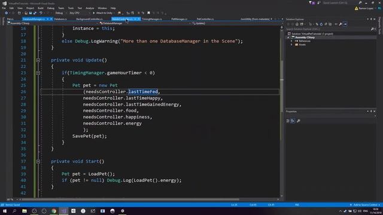Viewport: 383px width, 215px height.
Task: Click the Property Pages wrench in Properties panel
Action: [x=298, y=121]
